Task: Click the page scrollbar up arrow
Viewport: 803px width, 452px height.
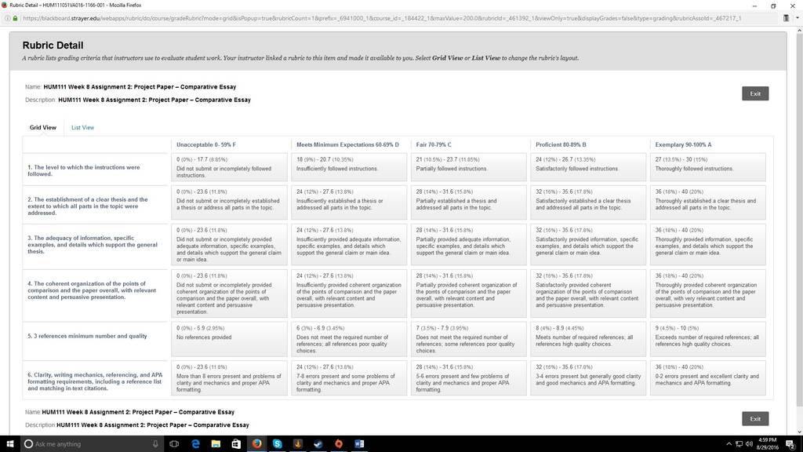Action: [x=798, y=31]
